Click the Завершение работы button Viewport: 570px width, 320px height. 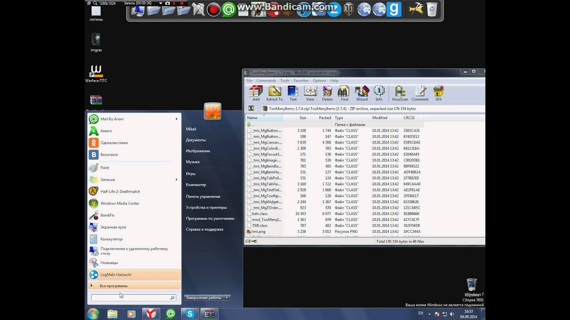(204, 298)
